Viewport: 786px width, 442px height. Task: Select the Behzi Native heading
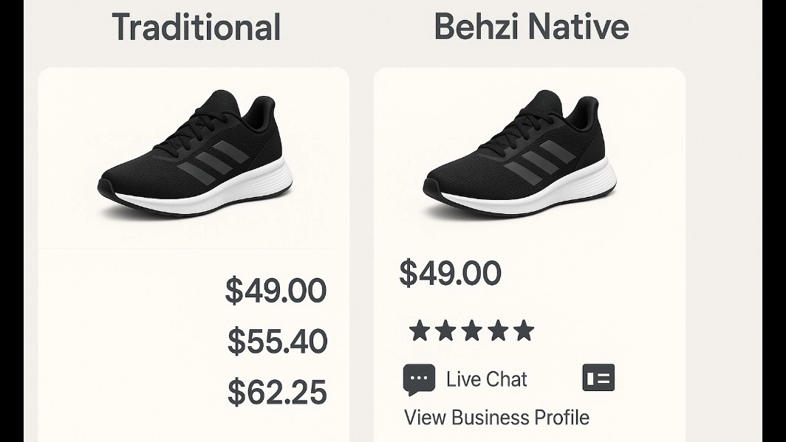point(531,27)
